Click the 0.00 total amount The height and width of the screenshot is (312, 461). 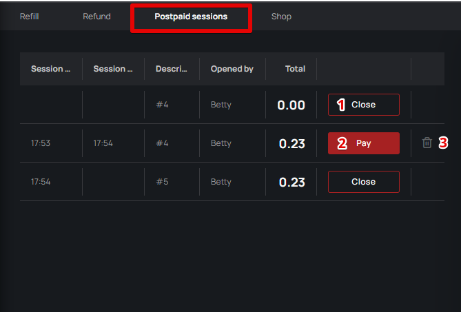pyautogui.click(x=291, y=105)
